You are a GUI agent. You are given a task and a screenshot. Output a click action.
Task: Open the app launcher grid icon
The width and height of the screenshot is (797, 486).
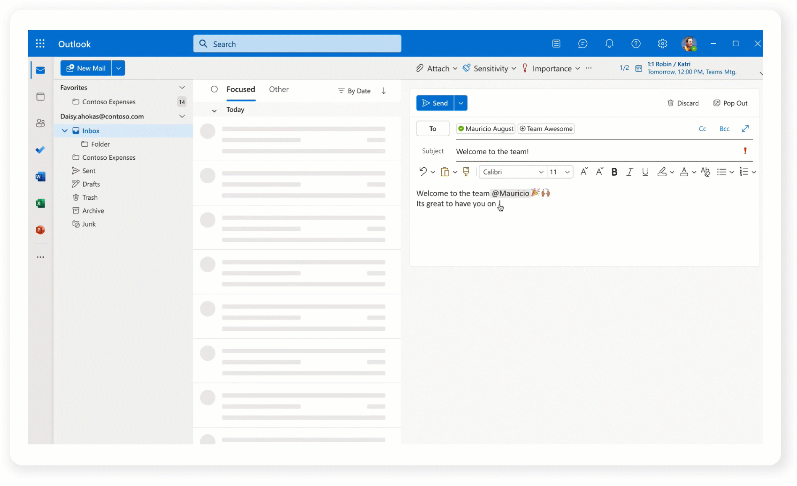(40, 44)
